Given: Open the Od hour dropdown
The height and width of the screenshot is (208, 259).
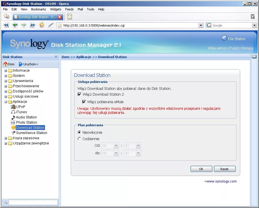Looking at the screenshot, I should tap(116, 146).
